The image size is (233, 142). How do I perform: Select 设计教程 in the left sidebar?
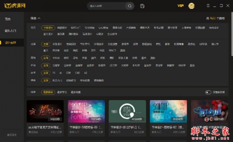click(x=10, y=43)
